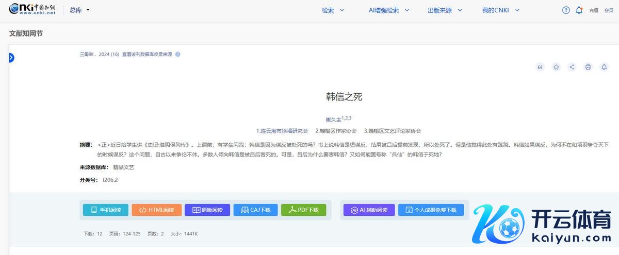Download the article via PDF下载
This screenshot has width=619, height=255.
pyautogui.click(x=303, y=210)
